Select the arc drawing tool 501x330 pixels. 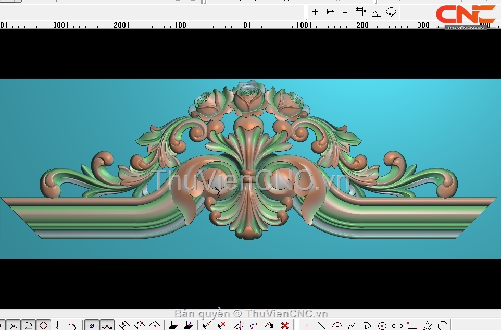click(337, 326)
